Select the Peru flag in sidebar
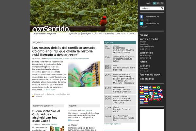The image size is (196, 131). click(146, 100)
